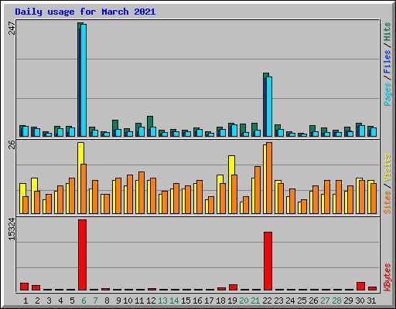This screenshot has height=309, width=396.
Task: Click day label 27 on the x-axis
Action: [x=325, y=301]
